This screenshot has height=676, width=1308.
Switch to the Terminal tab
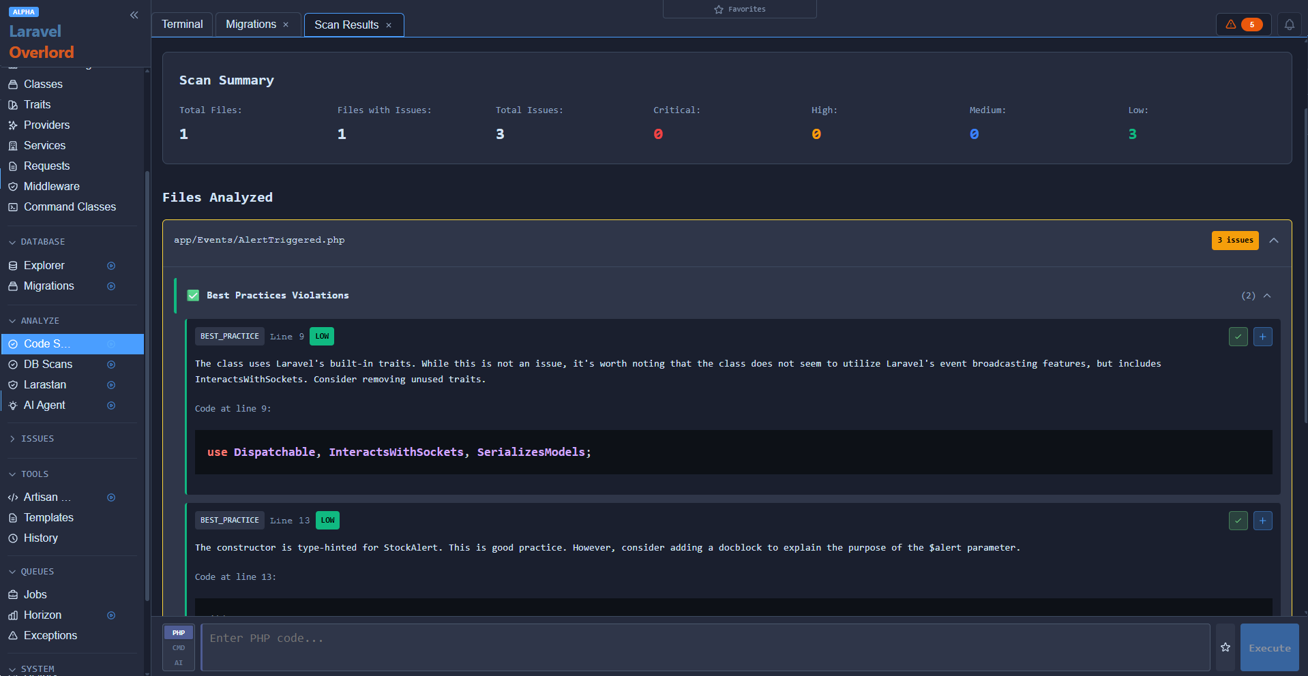click(181, 24)
